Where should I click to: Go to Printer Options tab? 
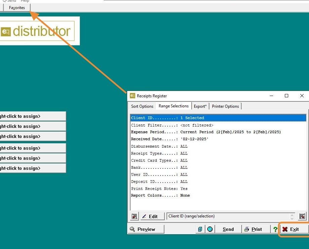[225, 106]
